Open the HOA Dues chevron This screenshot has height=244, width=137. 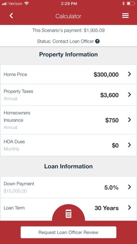click(x=129, y=145)
